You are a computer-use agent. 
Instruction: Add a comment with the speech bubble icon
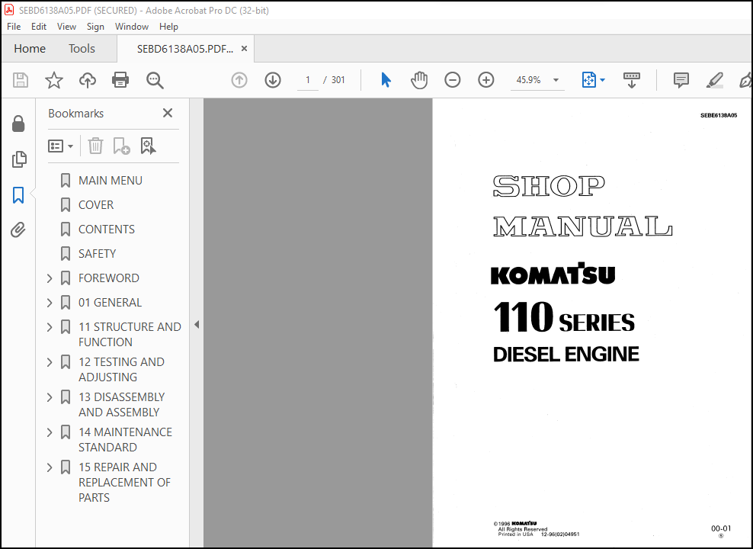[681, 80]
